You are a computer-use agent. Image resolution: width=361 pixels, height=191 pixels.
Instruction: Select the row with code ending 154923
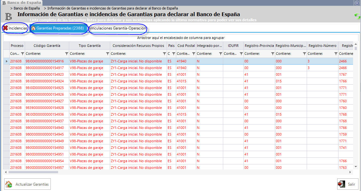[x=178, y=75]
